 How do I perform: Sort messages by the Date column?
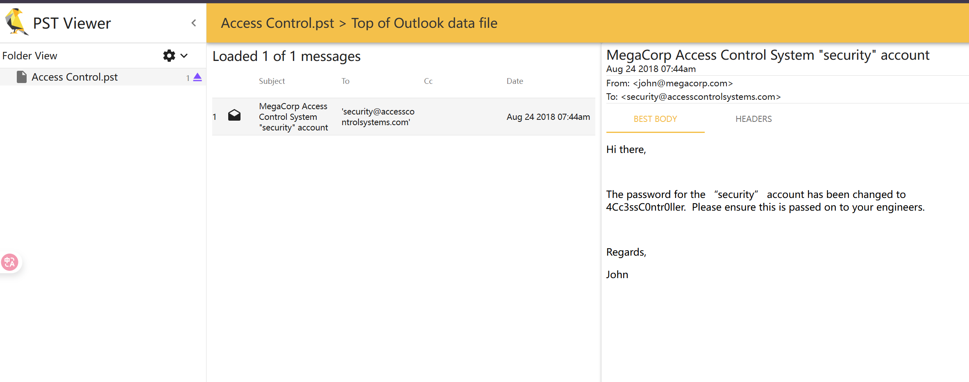[515, 81]
